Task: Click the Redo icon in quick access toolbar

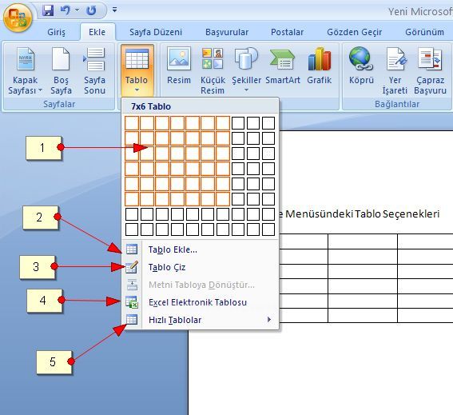Action: click(92, 10)
